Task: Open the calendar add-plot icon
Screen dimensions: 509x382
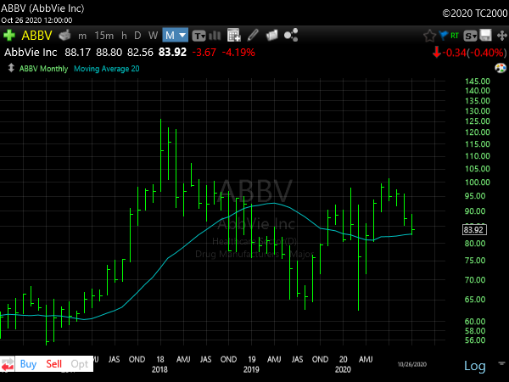Action: click(x=234, y=35)
